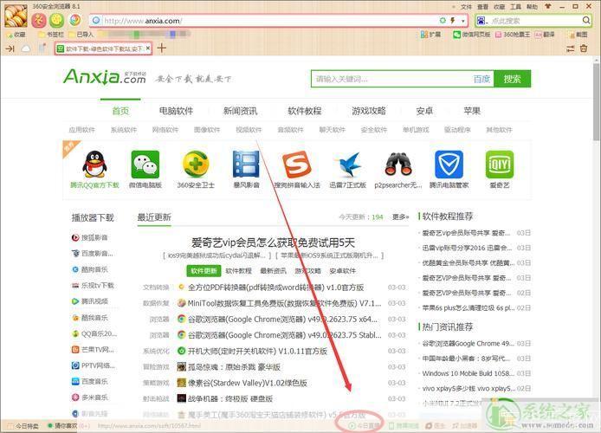Go to the 新闻资讯 navigation tab
Screen dimensions: 601x433
pos(241,111)
